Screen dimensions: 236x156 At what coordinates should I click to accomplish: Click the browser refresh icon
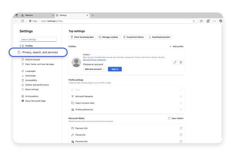click(22, 21)
